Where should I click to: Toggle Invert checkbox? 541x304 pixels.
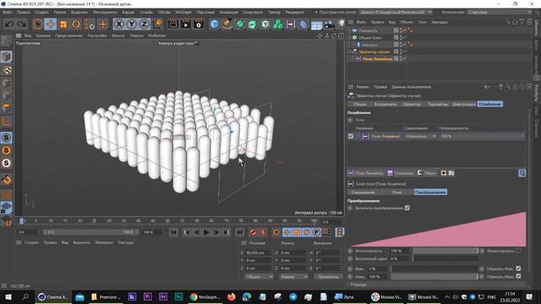(x=518, y=251)
